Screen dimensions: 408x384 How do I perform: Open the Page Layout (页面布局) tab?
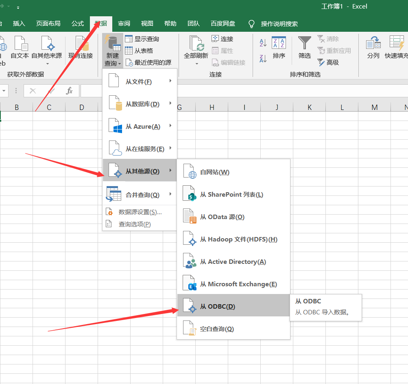pos(48,24)
